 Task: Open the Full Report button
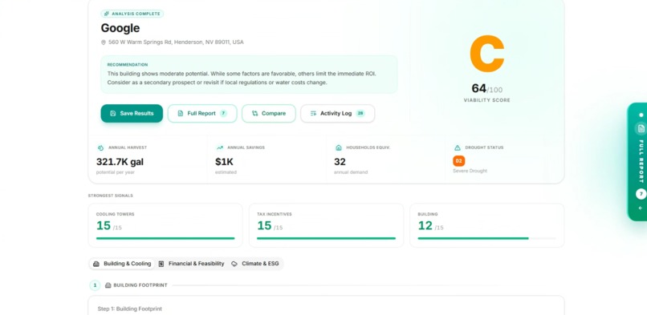202,113
